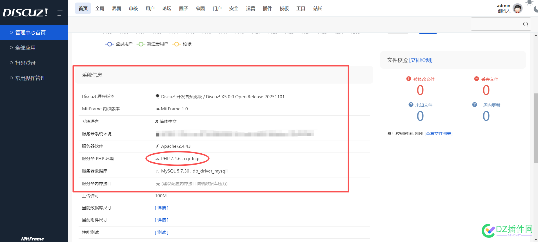
Task: Open the 站长 top navigation menu
Action: pos(318,8)
